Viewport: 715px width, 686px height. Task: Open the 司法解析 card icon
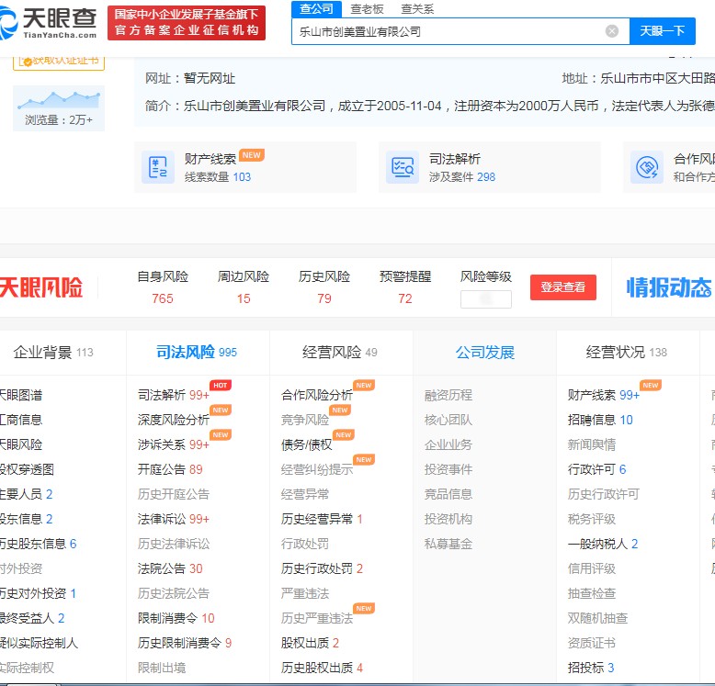point(403,167)
